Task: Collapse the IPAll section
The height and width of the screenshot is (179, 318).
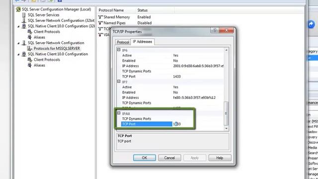Action: coord(119,113)
